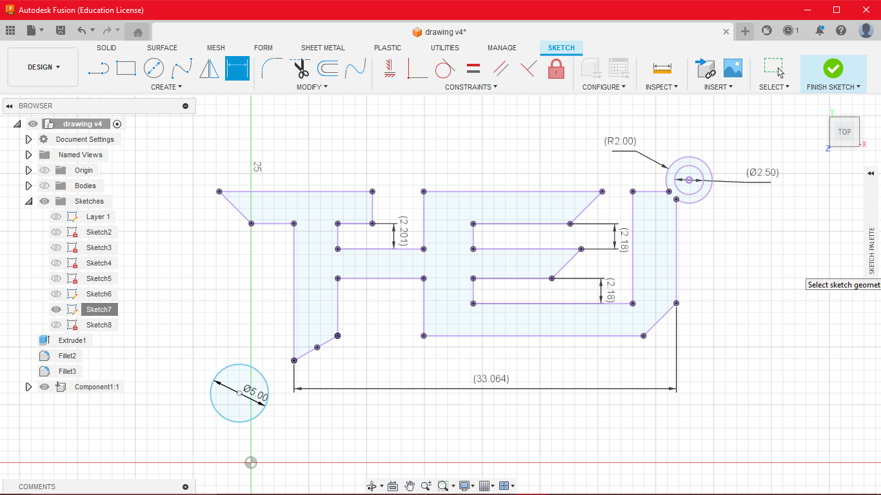Image resolution: width=881 pixels, height=495 pixels.
Task: Open the CONFIGURE menu label
Action: [604, 87]
